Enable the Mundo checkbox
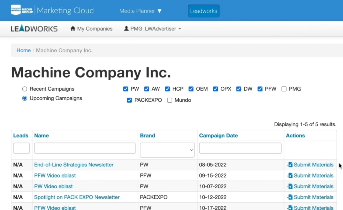343x210 pixels. pyautogui.click(x=169, y=100)
